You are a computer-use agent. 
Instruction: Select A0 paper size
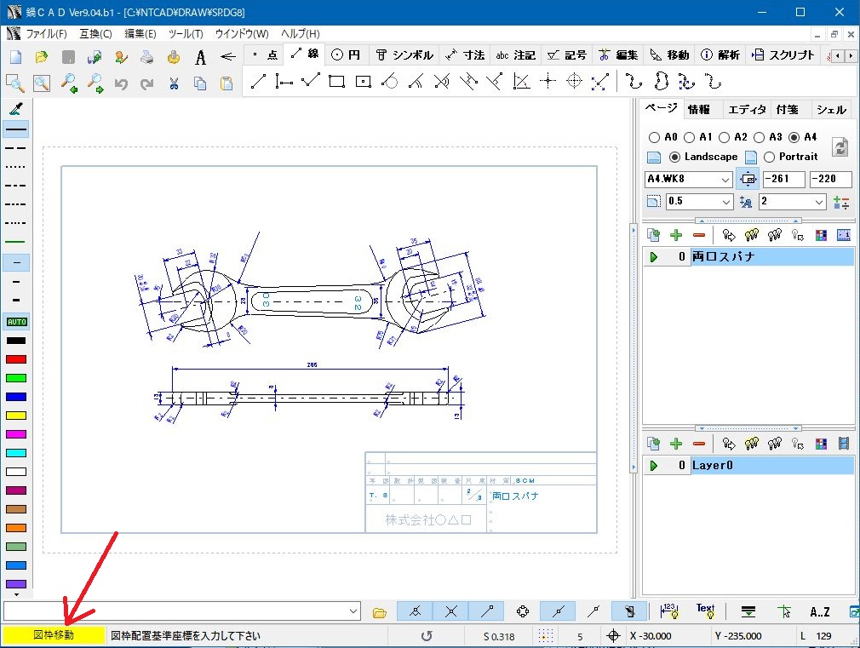point(654,137)
